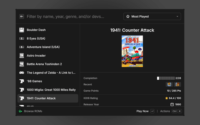Screen dimensions: 200x125
Task: Click the Completion label
Action: coord(90,78)
